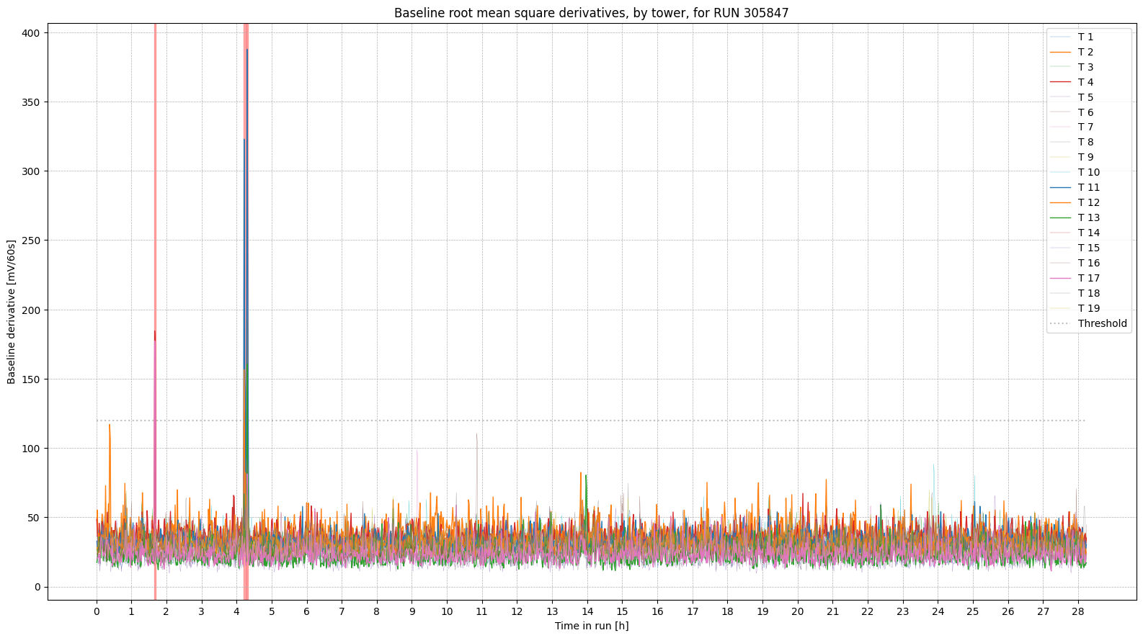Click the narrow red band before hour 2
Screen dimensions: 1143x638
[x=155, y=216]
